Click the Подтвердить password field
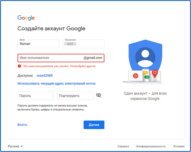 click(75, 96)
